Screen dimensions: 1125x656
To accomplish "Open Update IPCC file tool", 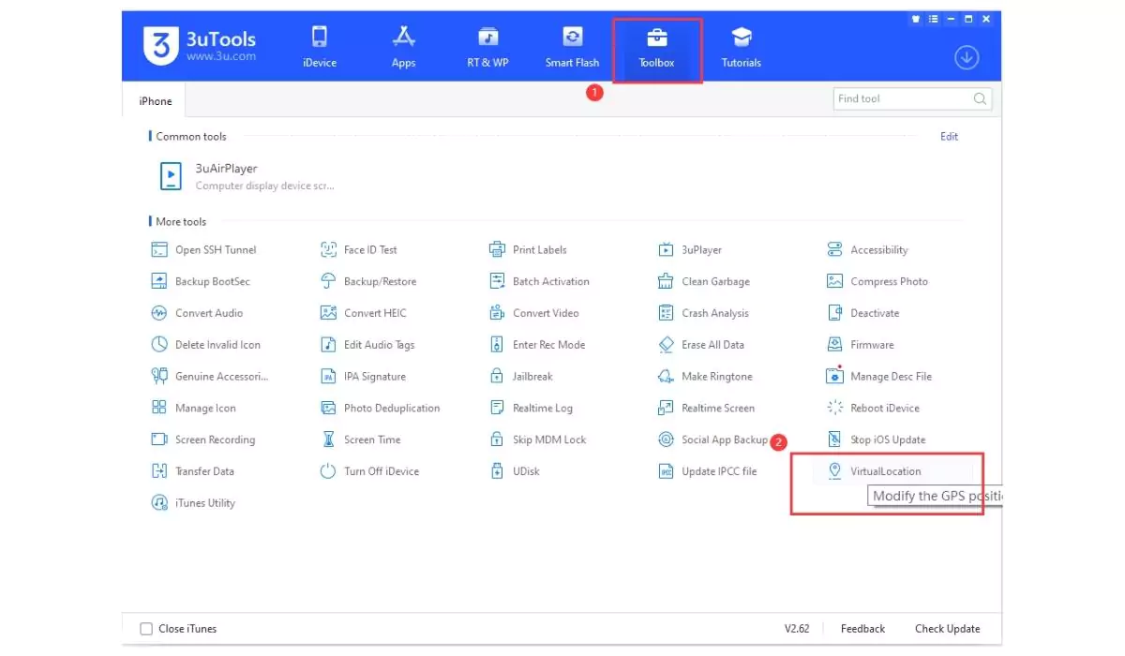I will click(x=707, y=471).
